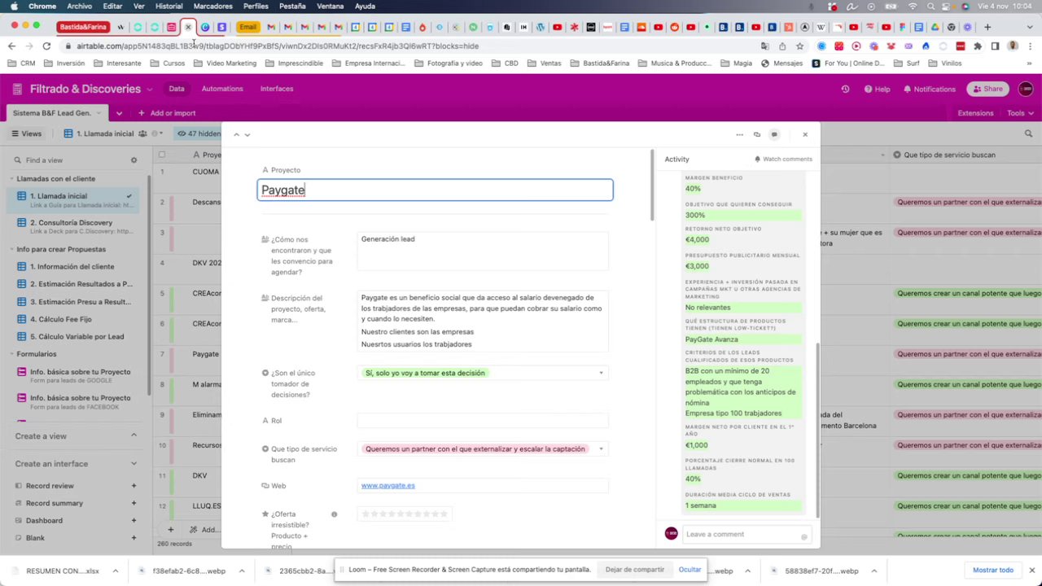The image size is (1042, 586).
Task: Add Record review interface plus
Action: click(x=134, y=486)
